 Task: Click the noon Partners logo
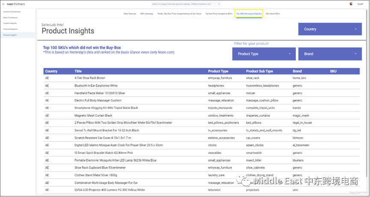point(16,4)
